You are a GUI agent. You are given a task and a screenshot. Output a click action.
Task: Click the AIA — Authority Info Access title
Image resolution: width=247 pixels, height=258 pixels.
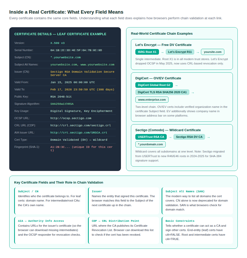(x=41, y=221)
